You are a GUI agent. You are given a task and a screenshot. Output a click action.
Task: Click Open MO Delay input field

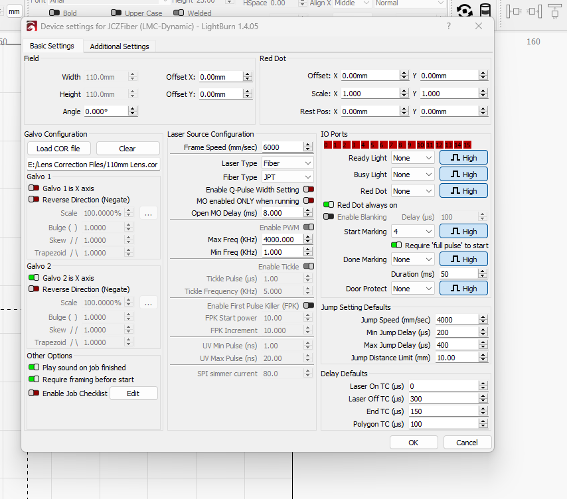coord(283,213)
